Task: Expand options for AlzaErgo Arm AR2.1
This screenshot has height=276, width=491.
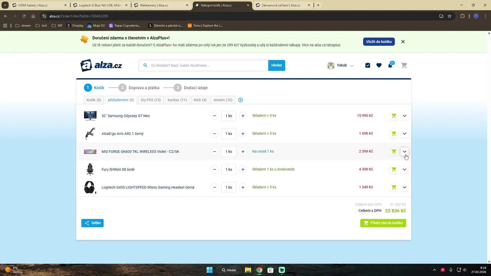Action: [x=404, y=134]
